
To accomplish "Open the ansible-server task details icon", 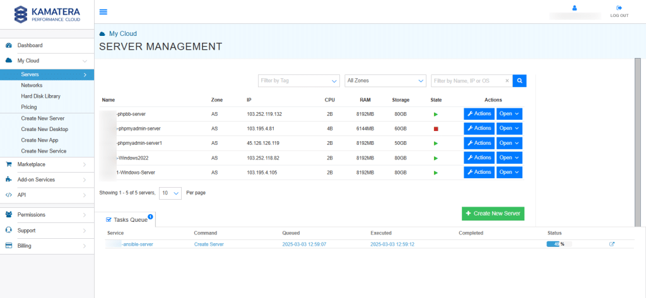I will coord(612,244).
